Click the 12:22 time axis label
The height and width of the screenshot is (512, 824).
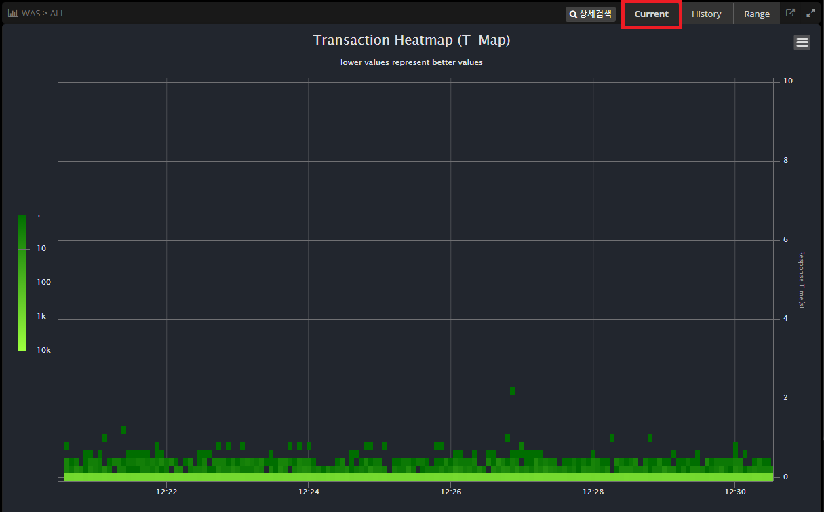[166, 492]
